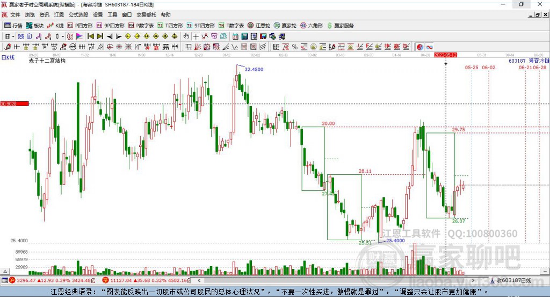Click the 28.11 price level label
This screenshot has height=297, width=550.
point(365,171)
